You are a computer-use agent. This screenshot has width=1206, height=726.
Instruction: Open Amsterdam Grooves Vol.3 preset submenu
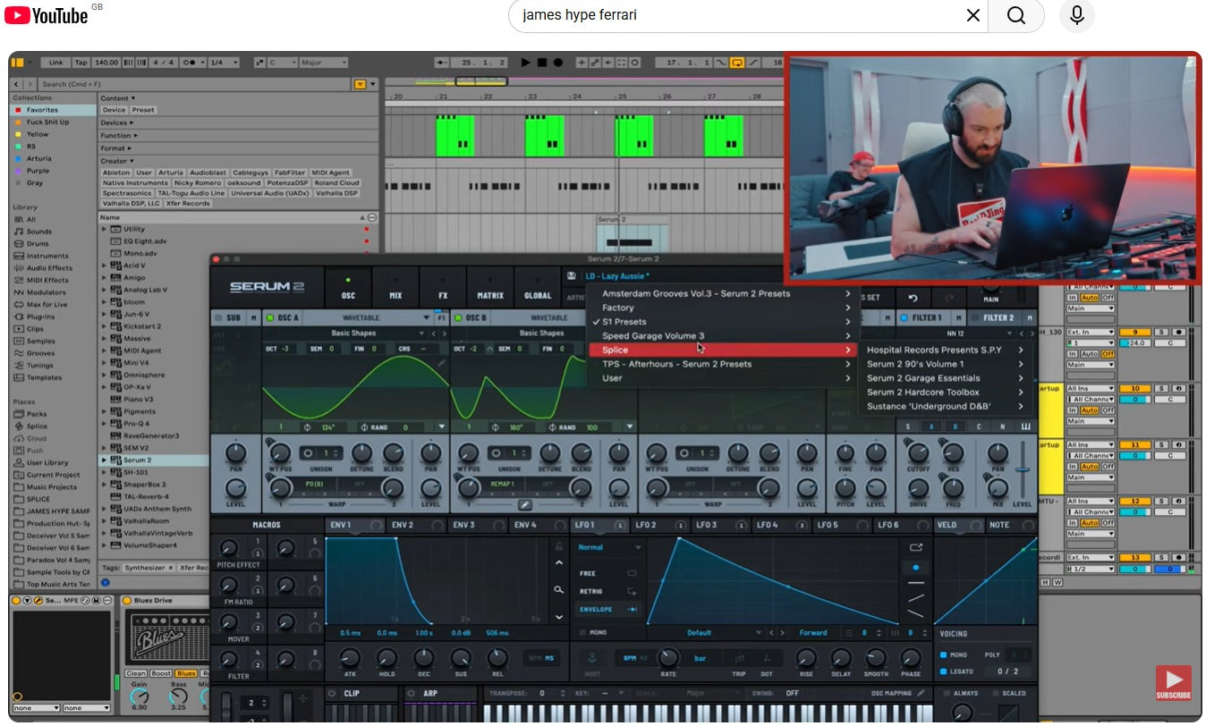coord(722,293)
